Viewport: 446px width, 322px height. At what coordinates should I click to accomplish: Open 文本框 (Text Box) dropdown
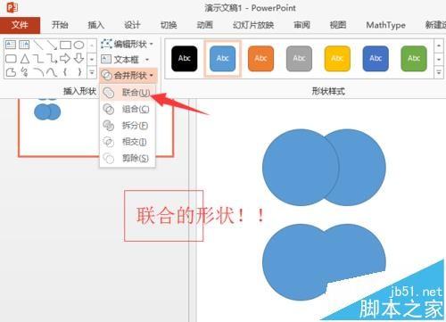[125, 60]
